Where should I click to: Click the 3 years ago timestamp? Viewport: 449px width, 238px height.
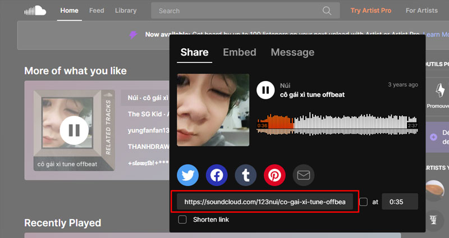tap(403, 85)
